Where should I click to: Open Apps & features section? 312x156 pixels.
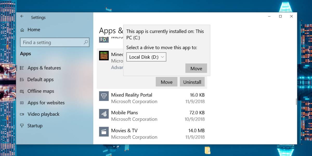[x=44, y=68]
